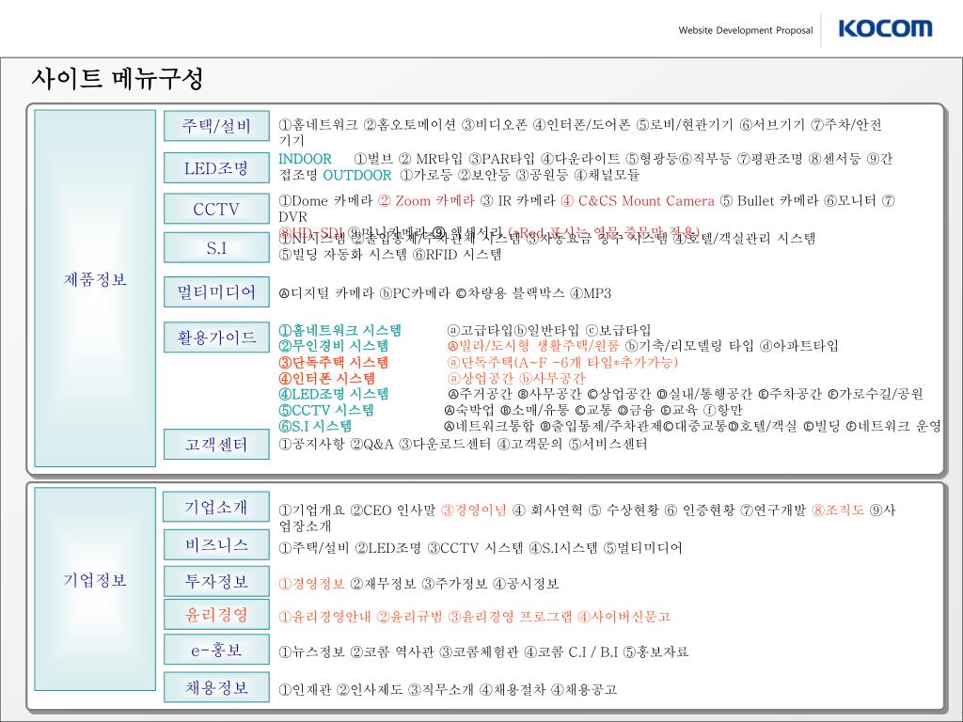Viewport: 963px width, 722px height.
Task: Click the ⑦연구개발 item
Action: tap(773, 510)
